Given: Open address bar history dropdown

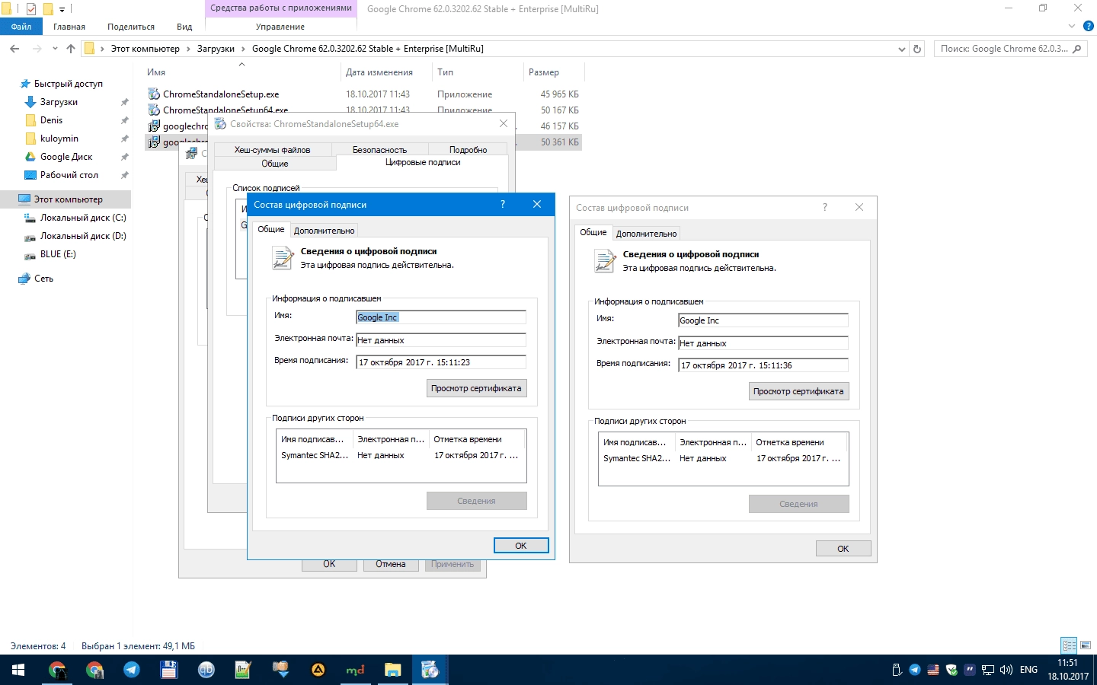Looking at the screenshot, I should point(902,49).
